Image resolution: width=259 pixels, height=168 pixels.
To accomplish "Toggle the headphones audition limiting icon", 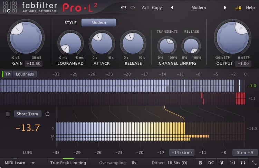I will [243, 163].
